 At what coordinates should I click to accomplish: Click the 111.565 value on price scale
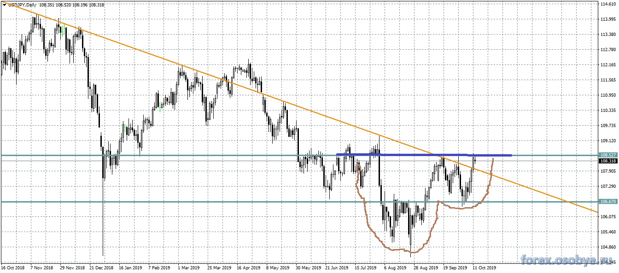[x=609, y=80]
